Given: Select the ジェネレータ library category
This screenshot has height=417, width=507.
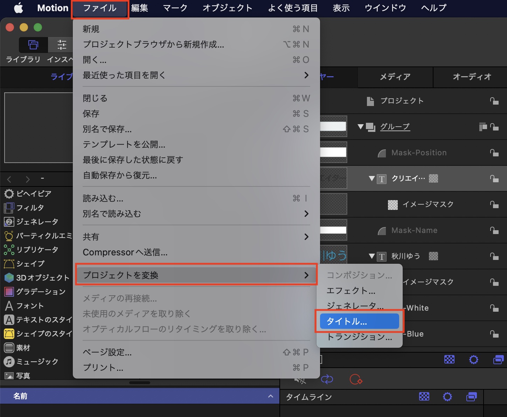Looking at the screenshot, I should 36,222.
